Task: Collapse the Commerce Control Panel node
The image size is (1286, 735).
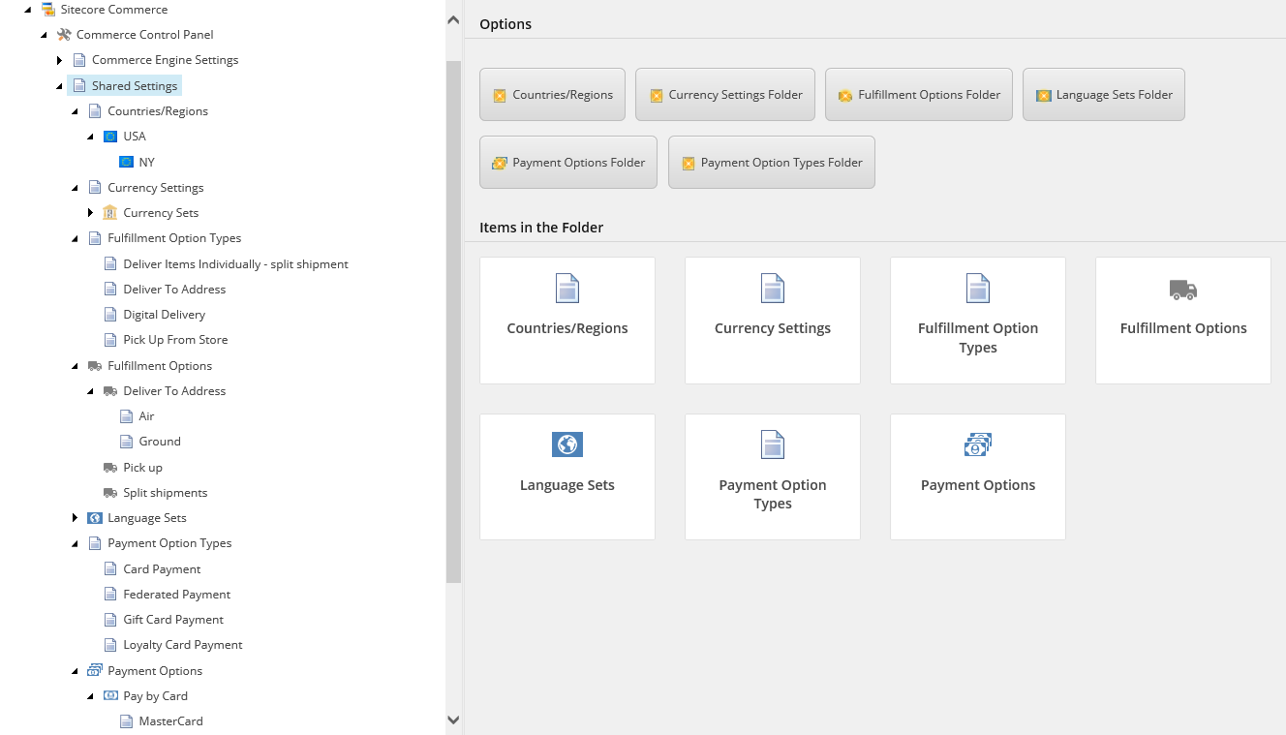Action: [44, 35]
